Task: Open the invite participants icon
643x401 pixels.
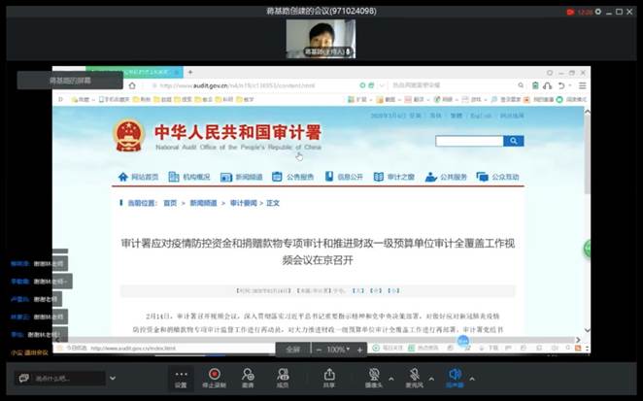Action: pyautogui.click(x=249, y=377)
